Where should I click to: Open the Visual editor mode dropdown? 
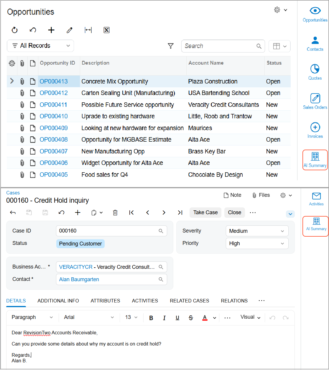[250, 317]
